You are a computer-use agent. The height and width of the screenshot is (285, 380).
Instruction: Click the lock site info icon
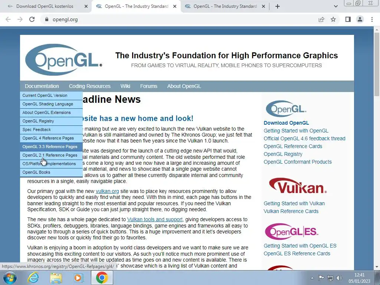point(47,19)
